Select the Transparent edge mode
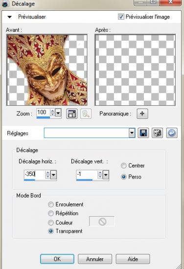Viewport: 184px width, 269px height. click(50, 231)
